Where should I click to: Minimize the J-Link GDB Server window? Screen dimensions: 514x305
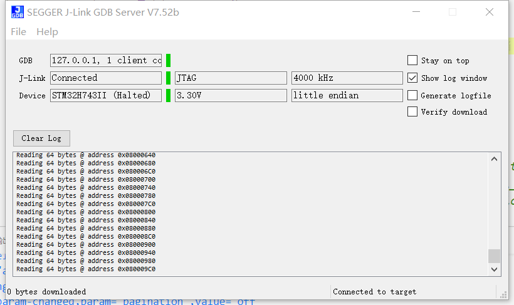pos(416,12)
